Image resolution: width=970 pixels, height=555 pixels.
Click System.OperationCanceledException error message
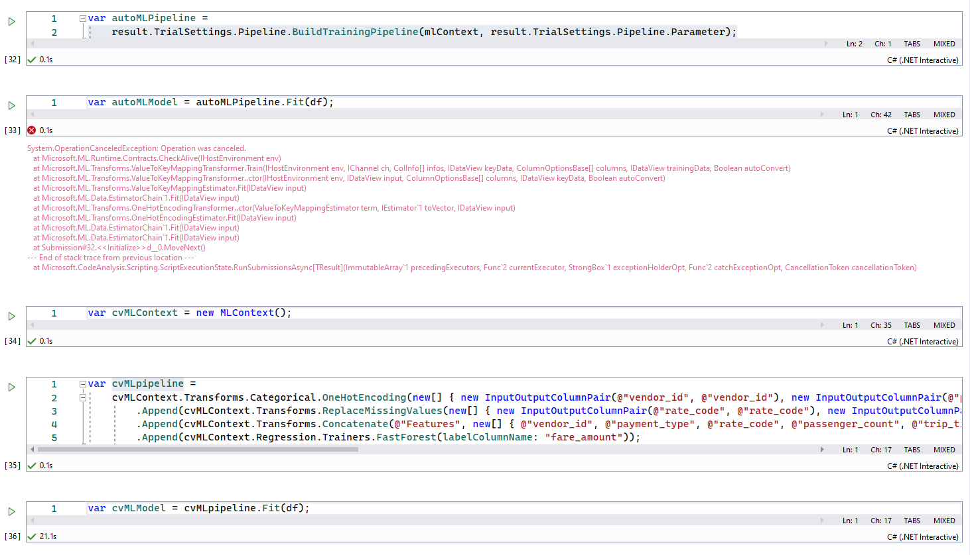(137, 148)
